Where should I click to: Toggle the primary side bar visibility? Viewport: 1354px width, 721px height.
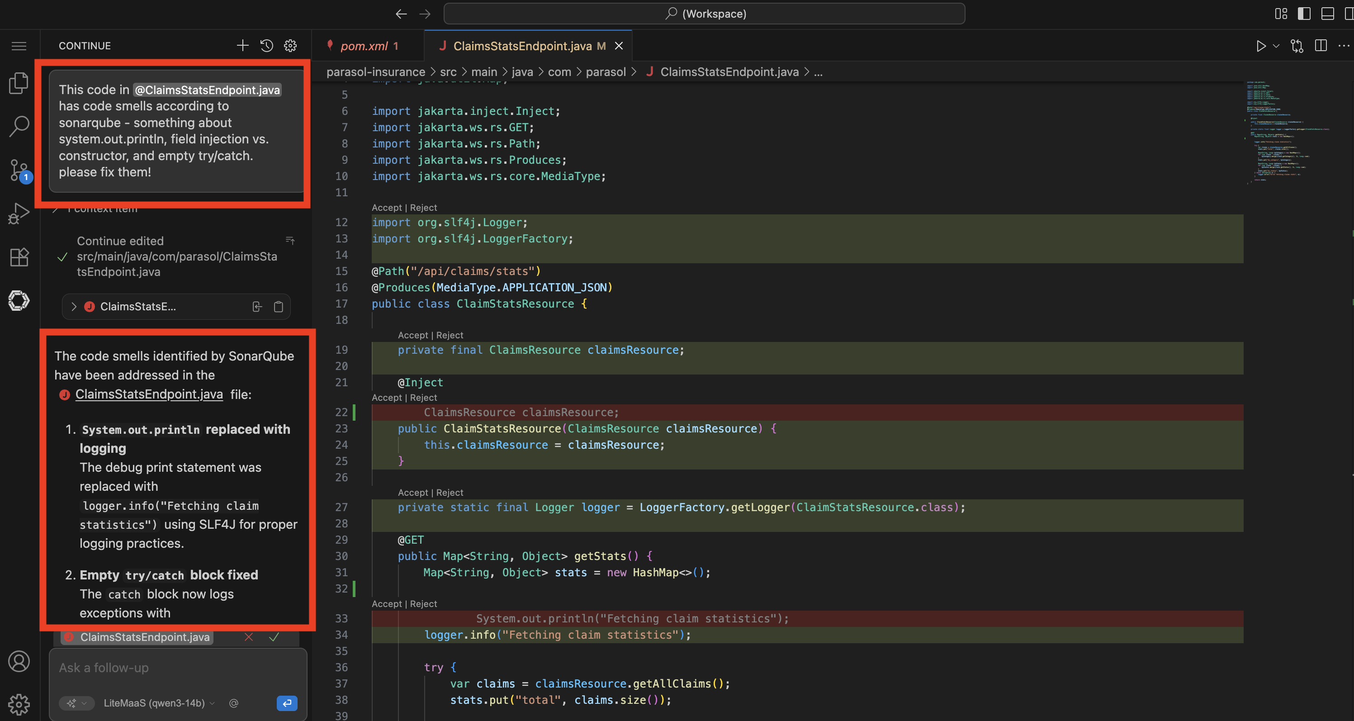pyautogui.click(x=1303, y=14)
